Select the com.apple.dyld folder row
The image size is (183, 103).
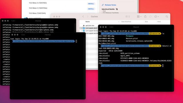[89, 28]
